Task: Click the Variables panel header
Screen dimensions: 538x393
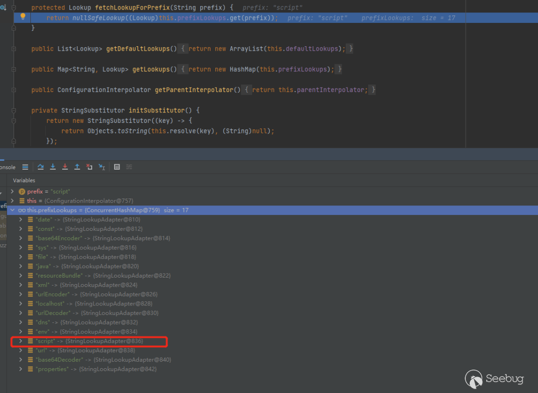Action: pos(24,180)
